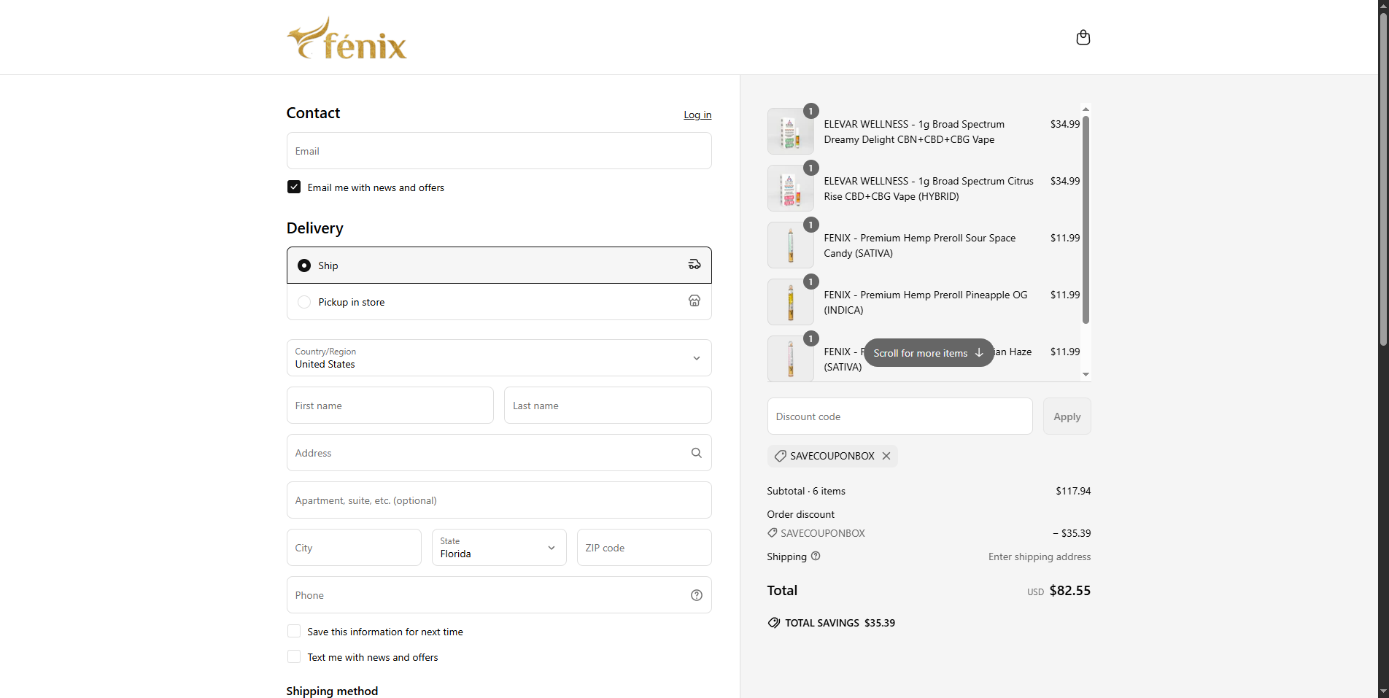Click the store icon beside Pickup in store
The height and width of the screenshot is (698, 1389).
(694, 301)
